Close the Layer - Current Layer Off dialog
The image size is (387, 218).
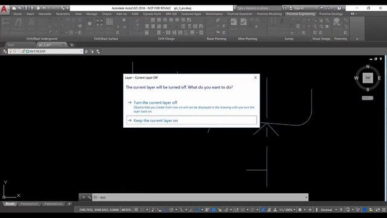coord(255,78)
